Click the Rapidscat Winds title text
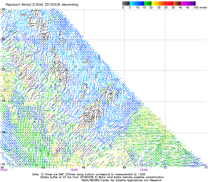This screenshot has width=208, height=182. point(42,5)
